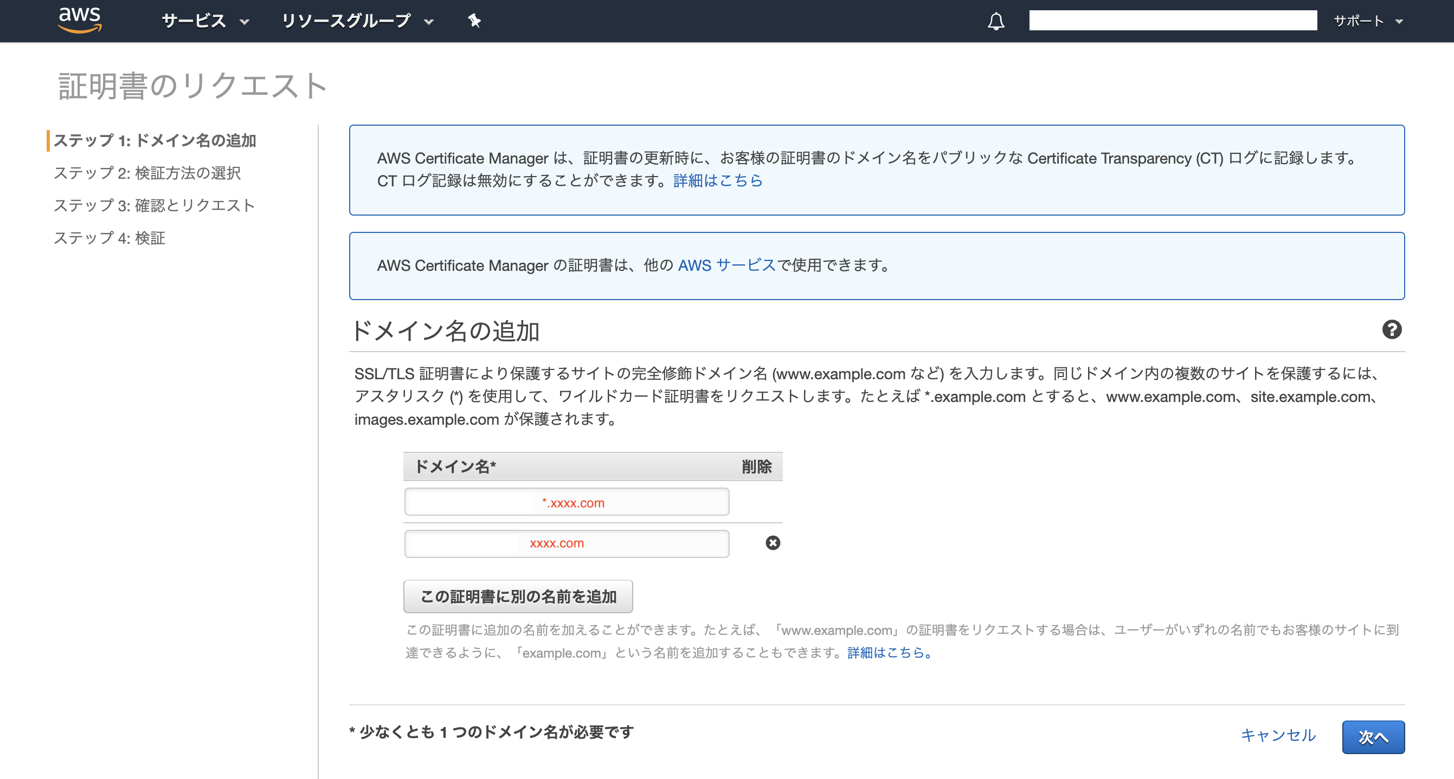The height and width of the screenshot is (779, 1454).
Task: Select the wildcard domain input field
Action: pos(566,502)
